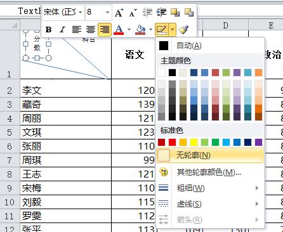The height and width of the screenshot is (232, 283).
Task: Open the 虚线(S) dashes submenu
Action: 211,204
